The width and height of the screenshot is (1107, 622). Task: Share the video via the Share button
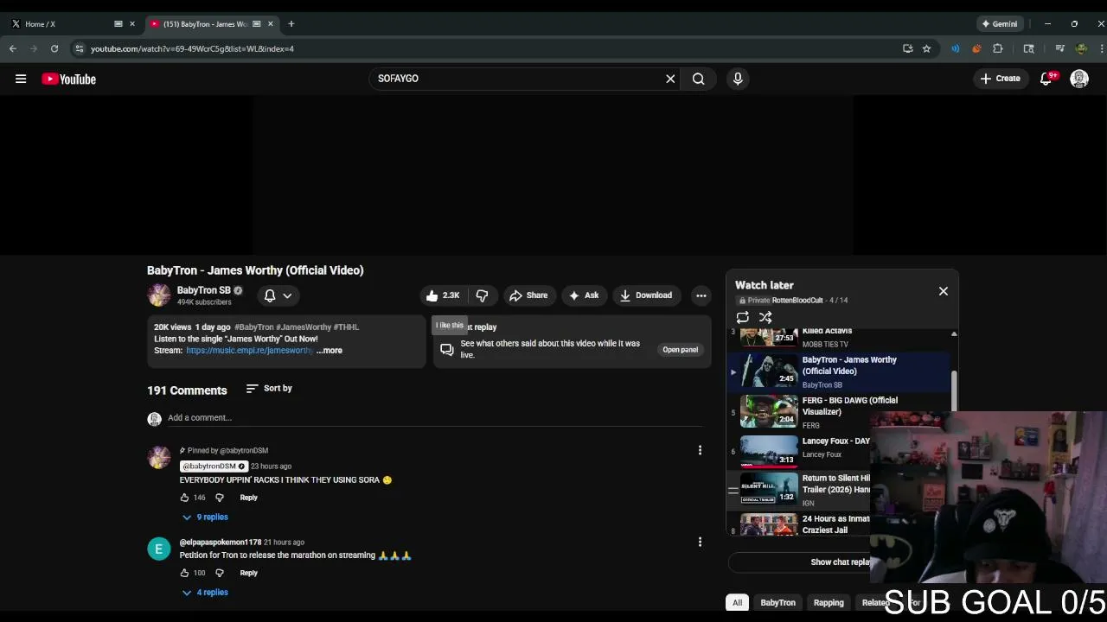(528, 295)
